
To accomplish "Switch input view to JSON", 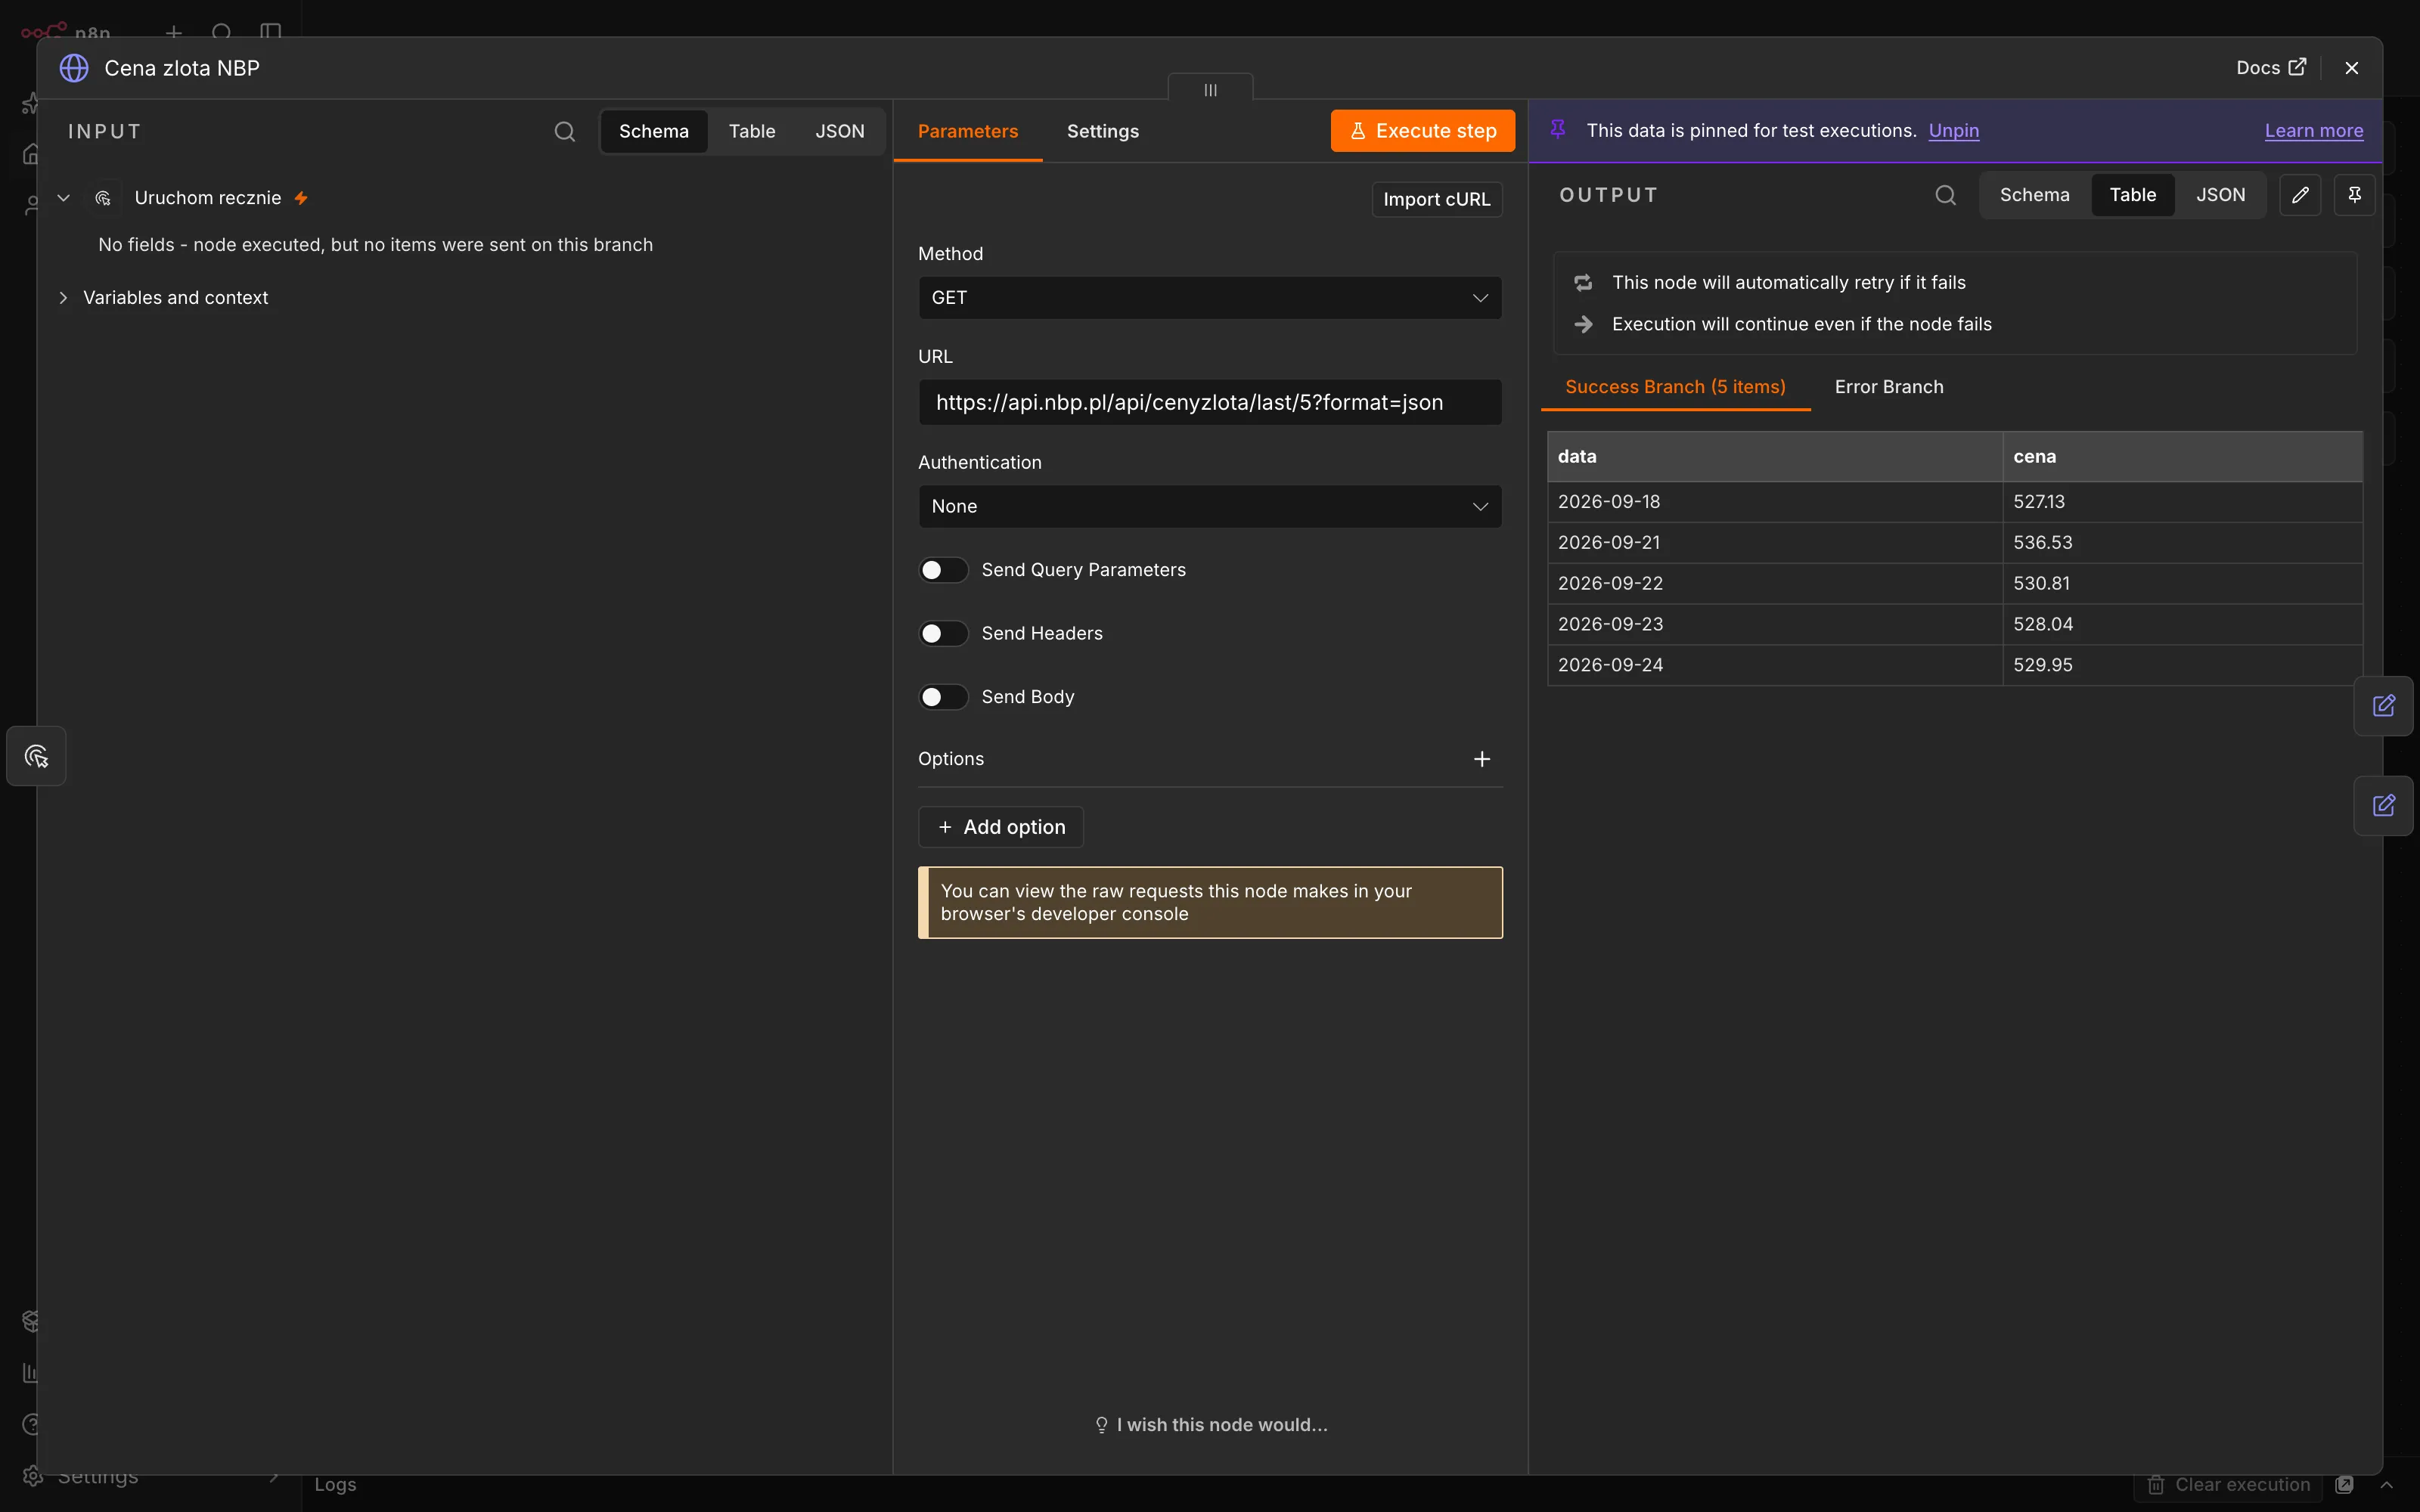I will (x=839, y=131).
